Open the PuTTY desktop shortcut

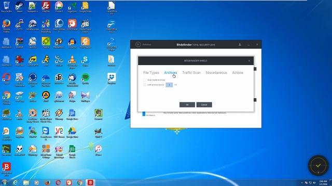coord(20,25)
